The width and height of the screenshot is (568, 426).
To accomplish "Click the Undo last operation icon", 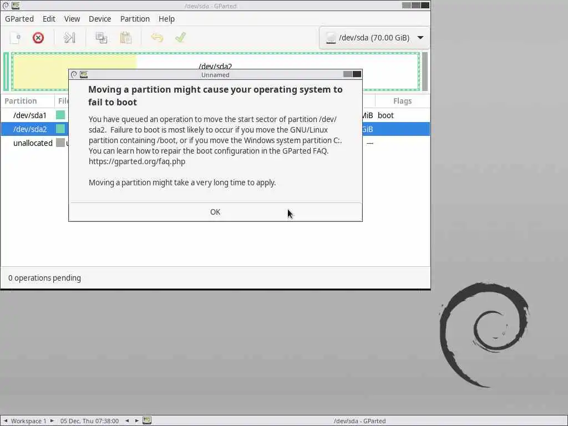I will tap(157, 38).
